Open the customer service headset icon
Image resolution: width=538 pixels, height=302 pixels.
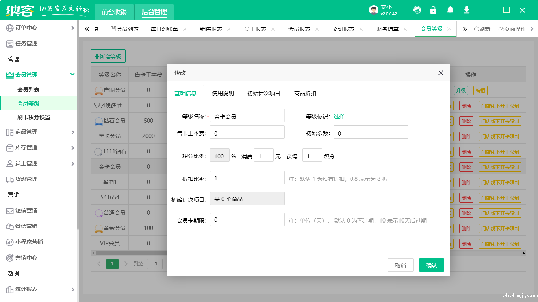pos(417,10)
